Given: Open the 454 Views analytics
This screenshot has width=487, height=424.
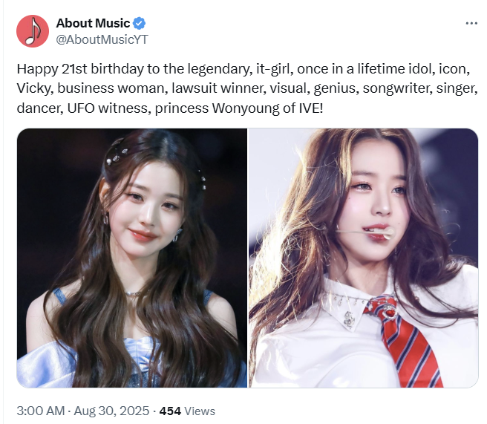Looking at the screenshot, I should [187, 411].
